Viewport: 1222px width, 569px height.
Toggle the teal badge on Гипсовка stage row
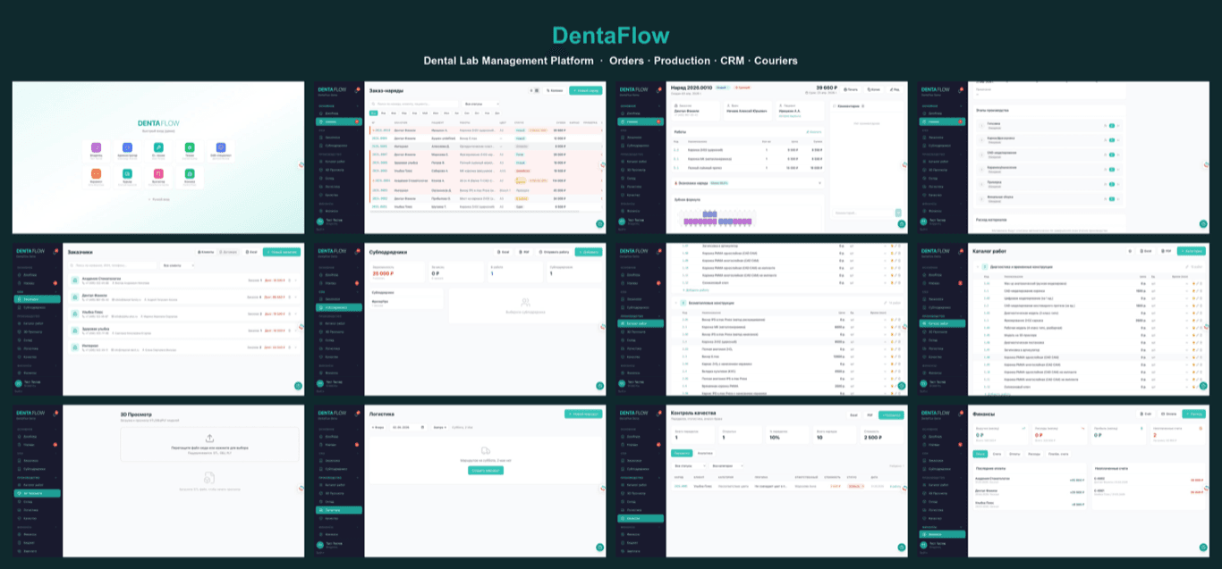pyautogui.click(x=1112, y=125)
